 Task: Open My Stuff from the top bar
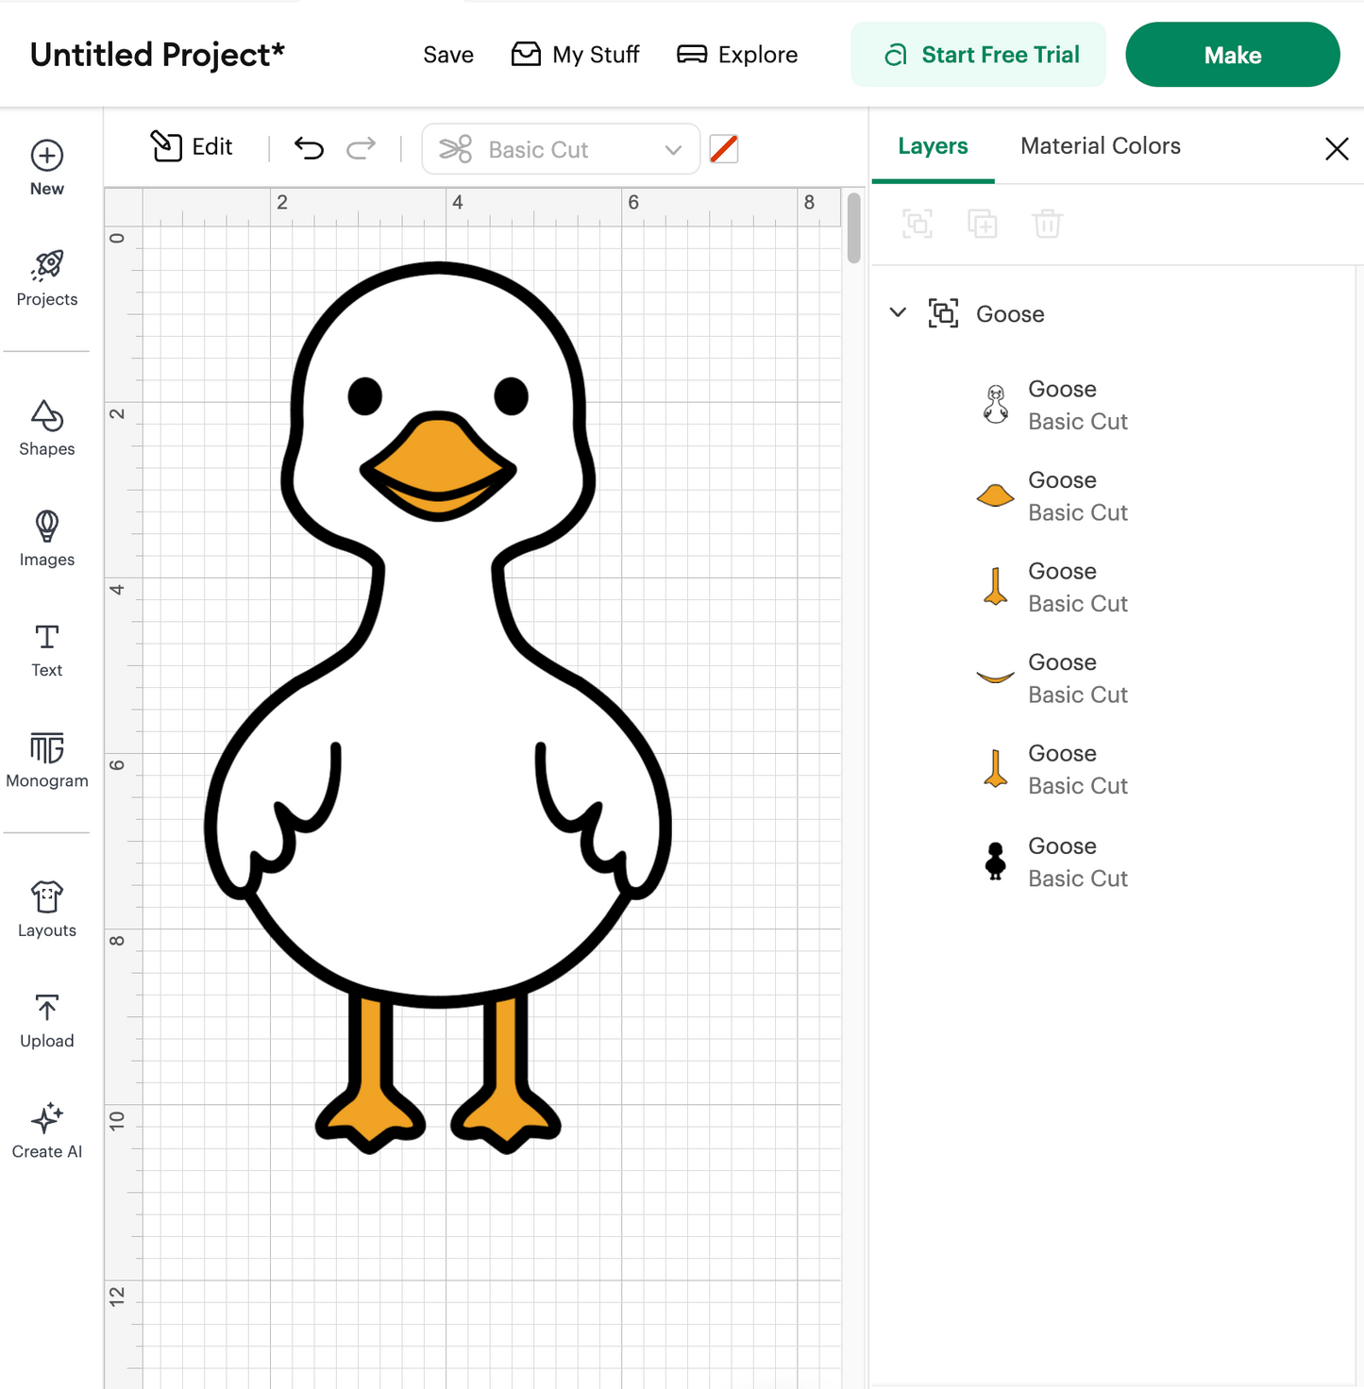575,54
